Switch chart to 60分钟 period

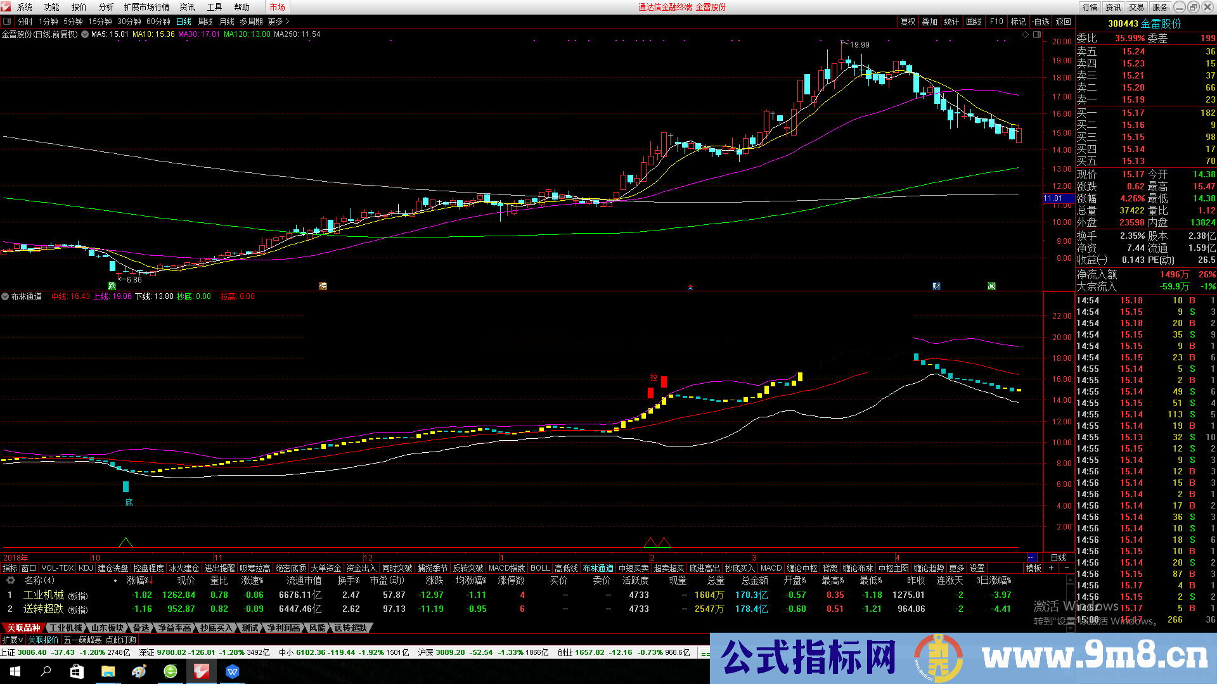[158, 22]
